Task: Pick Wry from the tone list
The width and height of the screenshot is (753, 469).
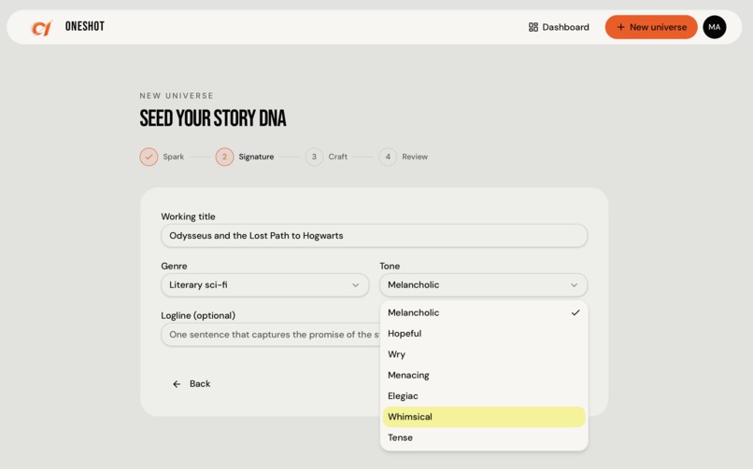Action: tap(484, 354)
